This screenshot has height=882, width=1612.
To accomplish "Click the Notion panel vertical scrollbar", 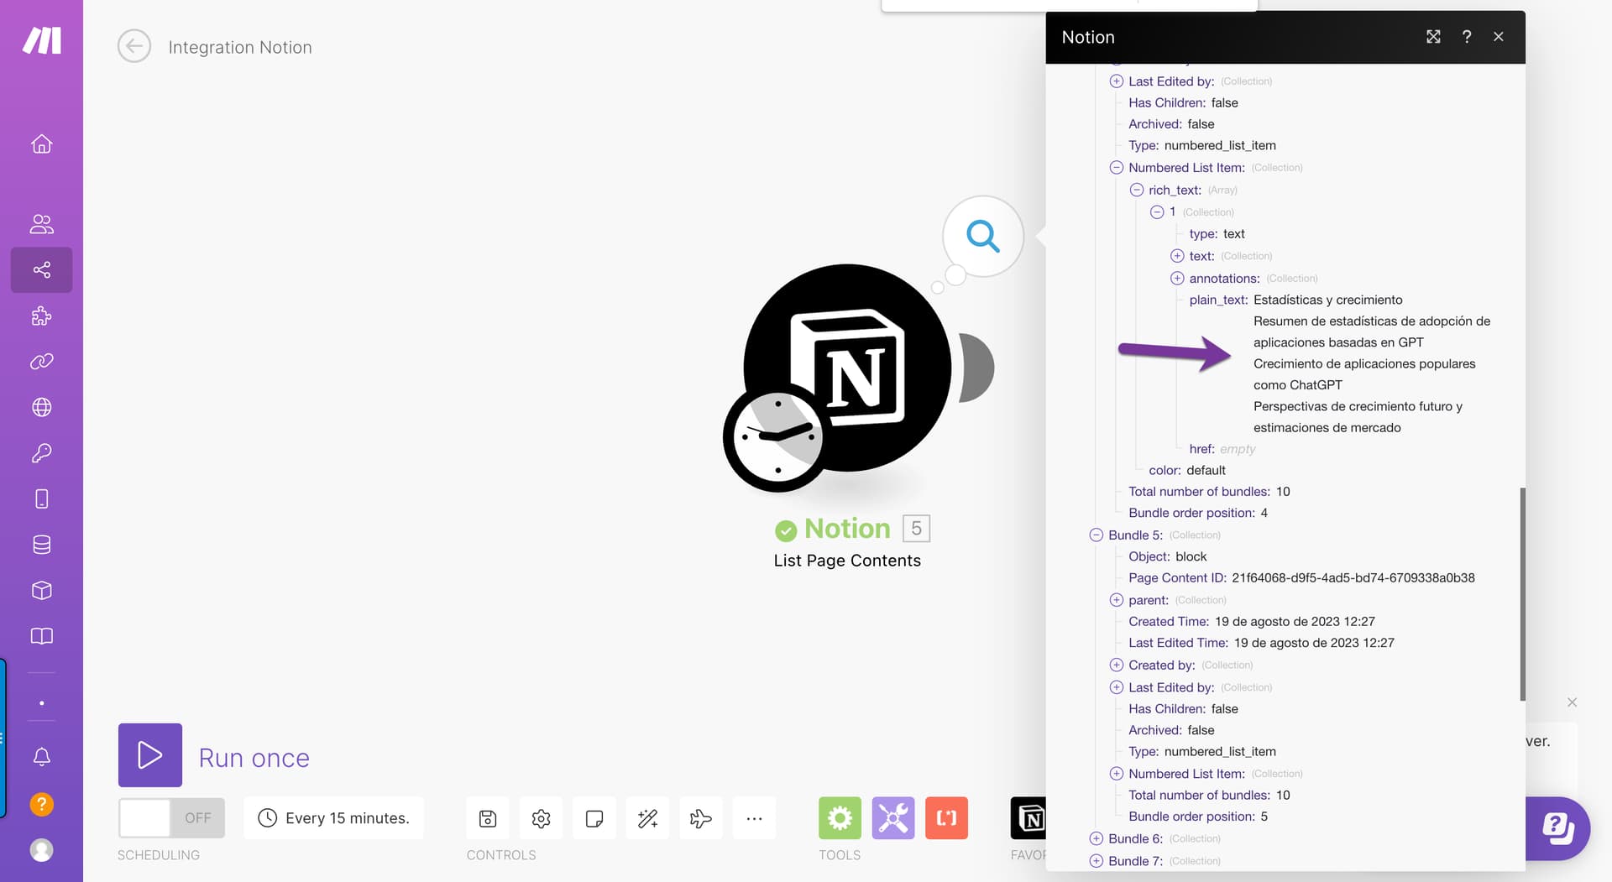I will point(1522,594).
